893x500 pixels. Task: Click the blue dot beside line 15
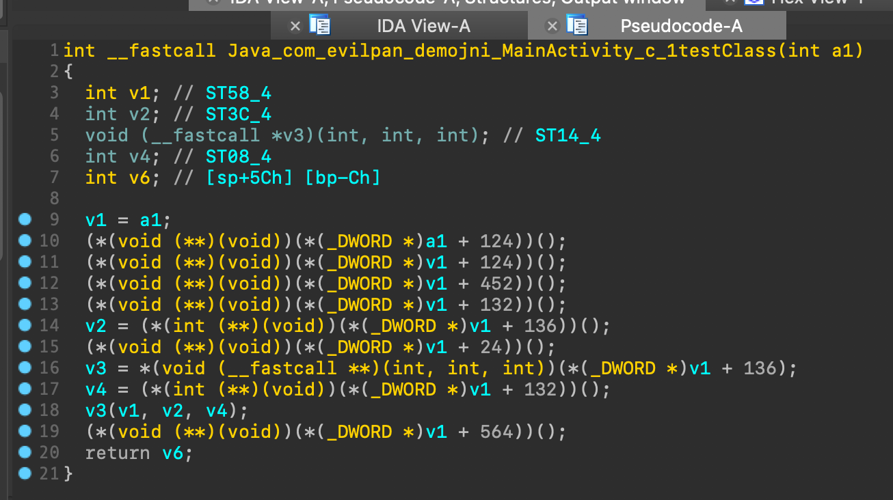point(25,346)
